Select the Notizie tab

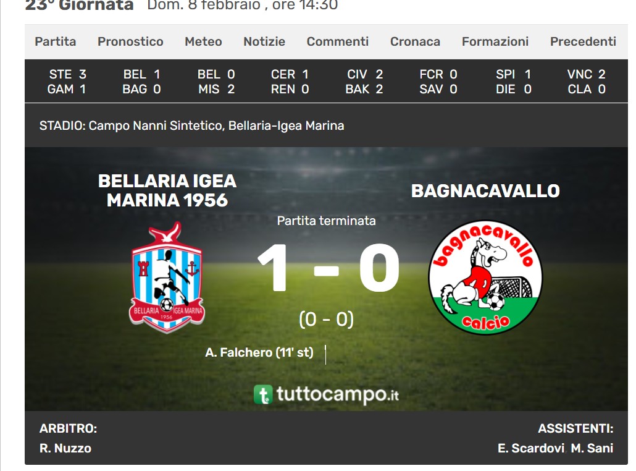pyautogui.click(x=264, y=41)
